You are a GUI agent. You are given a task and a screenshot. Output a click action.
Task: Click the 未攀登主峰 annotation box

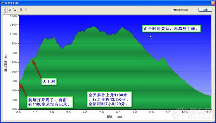(x=171, y=29)
